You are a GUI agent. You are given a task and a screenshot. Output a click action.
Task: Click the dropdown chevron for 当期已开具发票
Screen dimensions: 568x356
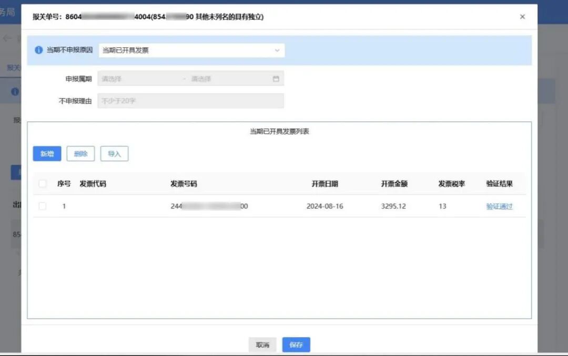pyautogui.click(x=277, y=50)
